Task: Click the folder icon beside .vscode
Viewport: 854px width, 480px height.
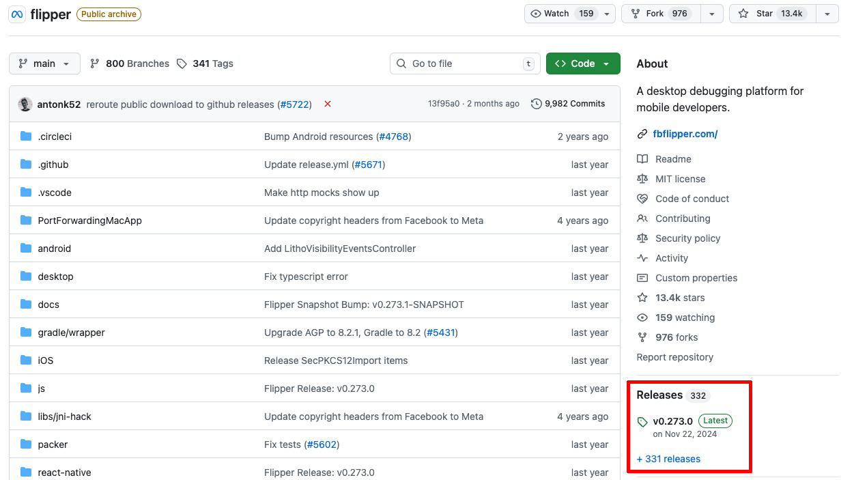Action: tap(26, 193)
